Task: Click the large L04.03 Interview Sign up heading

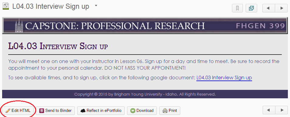Action: pos(58,46)
